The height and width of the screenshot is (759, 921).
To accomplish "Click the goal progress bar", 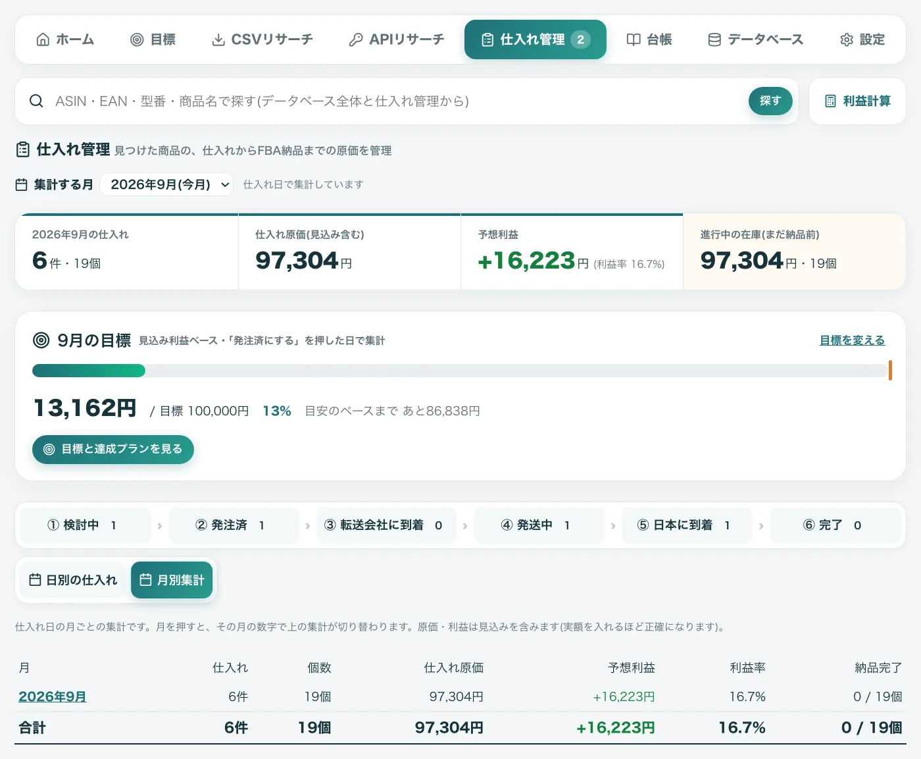I will pos(460,371).
